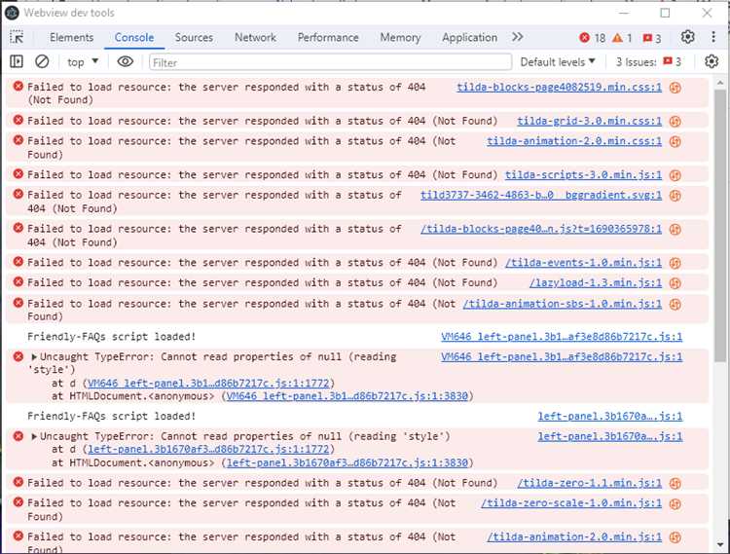Open the bggradient.svg:1 source link
The height and width of the screenshot is (554, 730).
click(541, 195)
